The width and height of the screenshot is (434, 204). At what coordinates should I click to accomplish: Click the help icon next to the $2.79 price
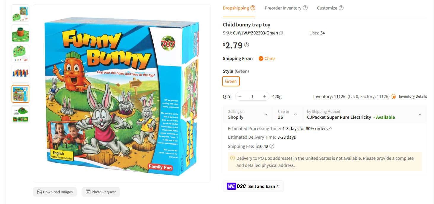click(x=247, y=45)
